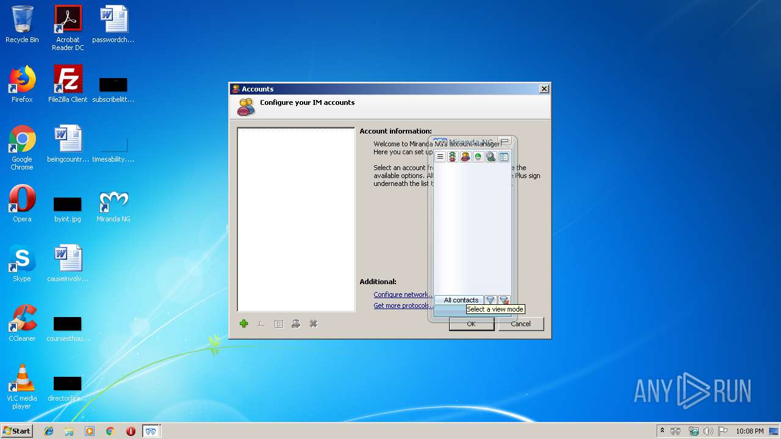Image resolution: width=781 pixels, height=439 pixels.
Task: Open the Recycle Bin desktop icon
Action: tap(22, 24)
